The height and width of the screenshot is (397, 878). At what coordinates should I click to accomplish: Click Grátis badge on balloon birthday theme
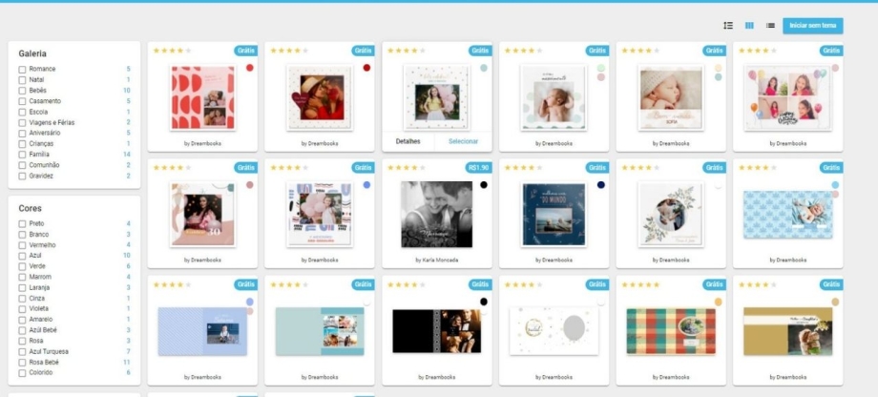coord(830,50)
